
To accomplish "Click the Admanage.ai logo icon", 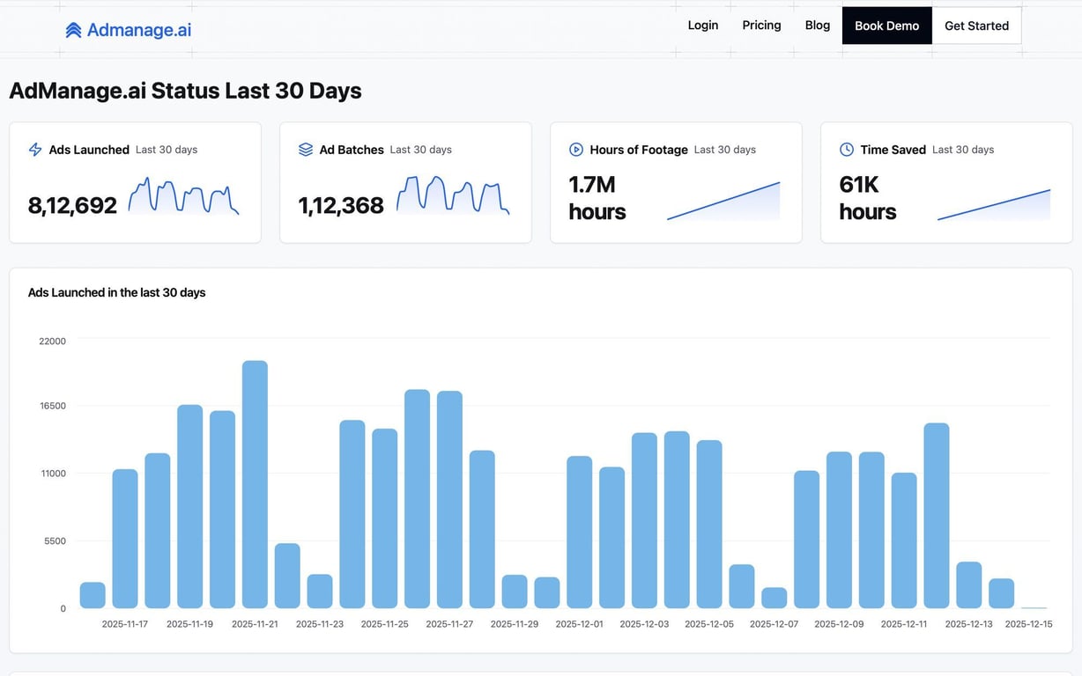I will pyautogui.click(x=73, y=30).
